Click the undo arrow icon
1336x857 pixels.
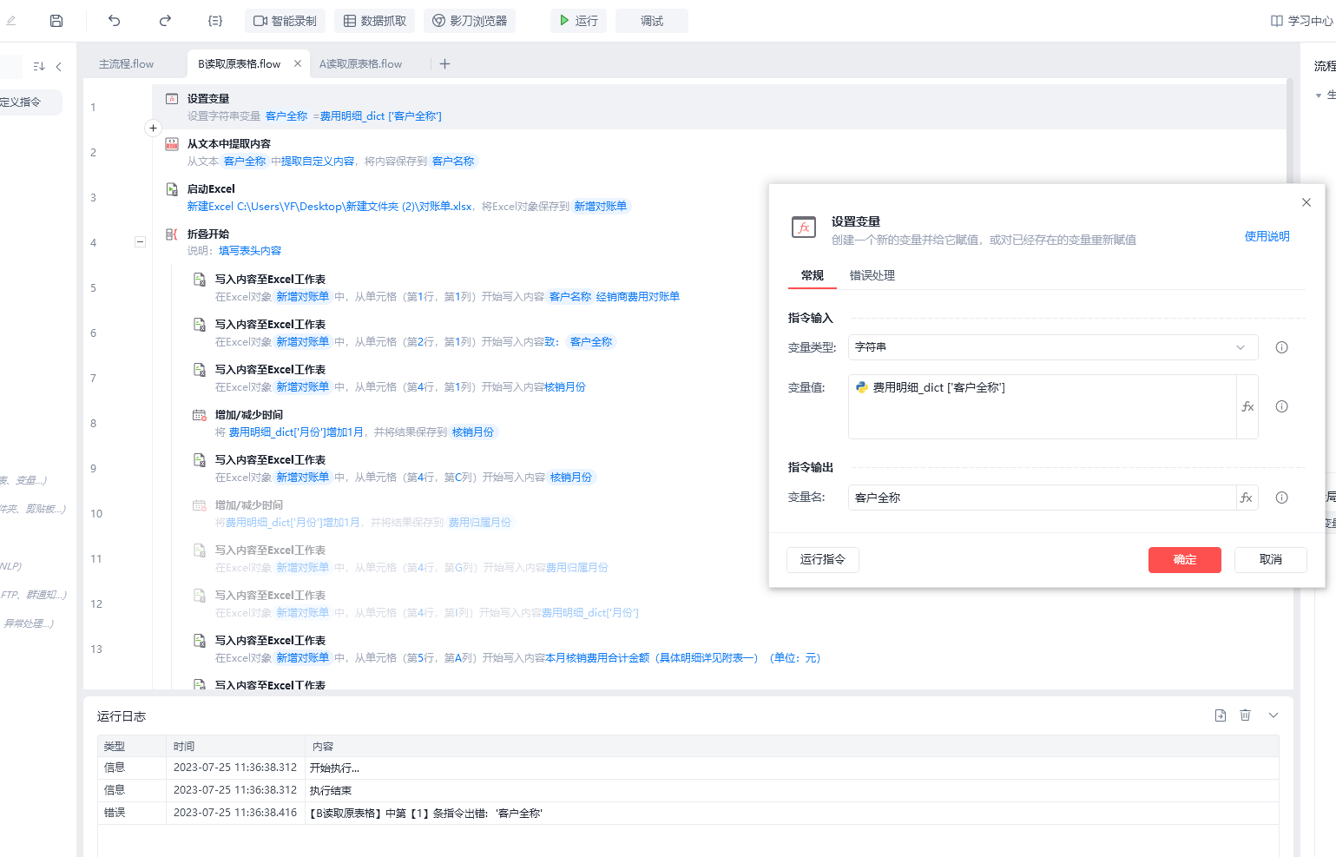pos(115,21)
